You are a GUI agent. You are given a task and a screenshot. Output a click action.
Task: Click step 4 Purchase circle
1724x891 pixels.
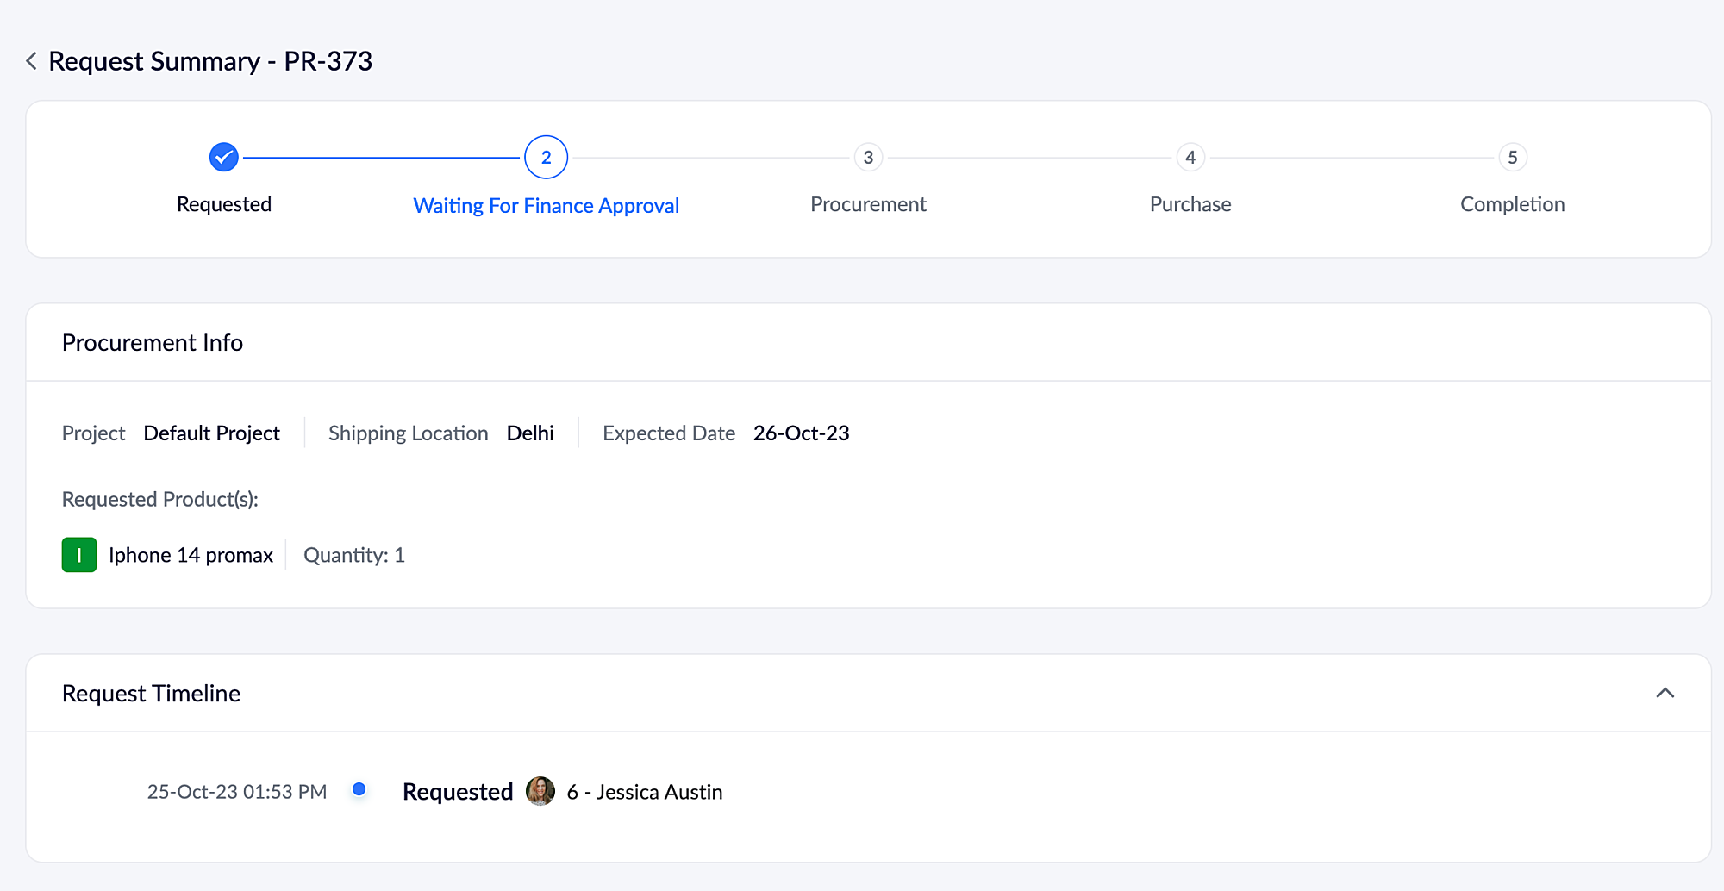coord(1190,157)
